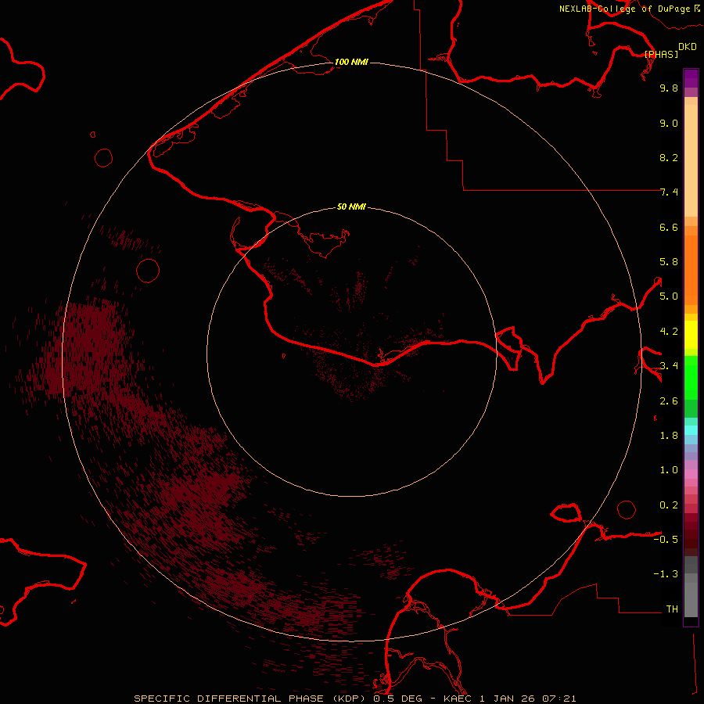704x704 pixels.
Task: Click the 1.0 value on color scale
Action: [669, 470]
